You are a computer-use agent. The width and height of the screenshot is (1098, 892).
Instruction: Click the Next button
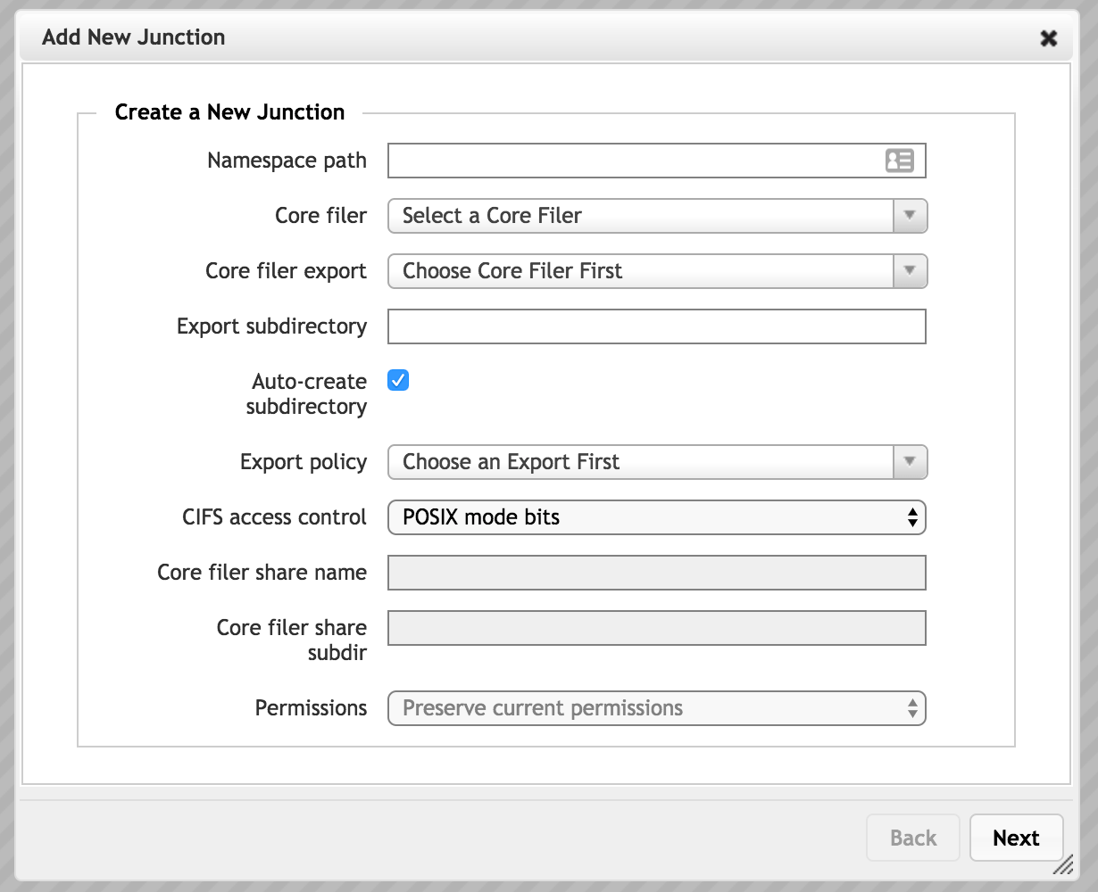pyautogui.click(x=1016, y=838)
